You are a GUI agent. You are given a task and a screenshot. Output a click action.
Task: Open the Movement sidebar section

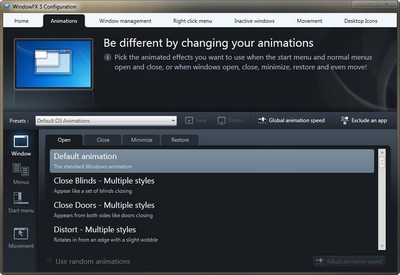point(21,235)
